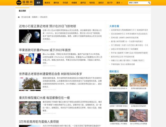This screenshot has width=166, height=127.
Task: Click the 精彩图文 section heading
Action: click(x=114, y=72)
